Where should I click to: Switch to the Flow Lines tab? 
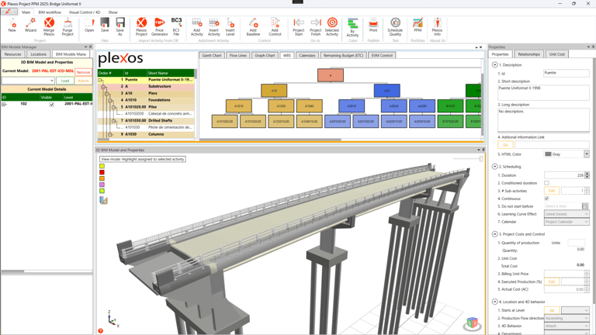pyautogui.click(x=238, y=56)
